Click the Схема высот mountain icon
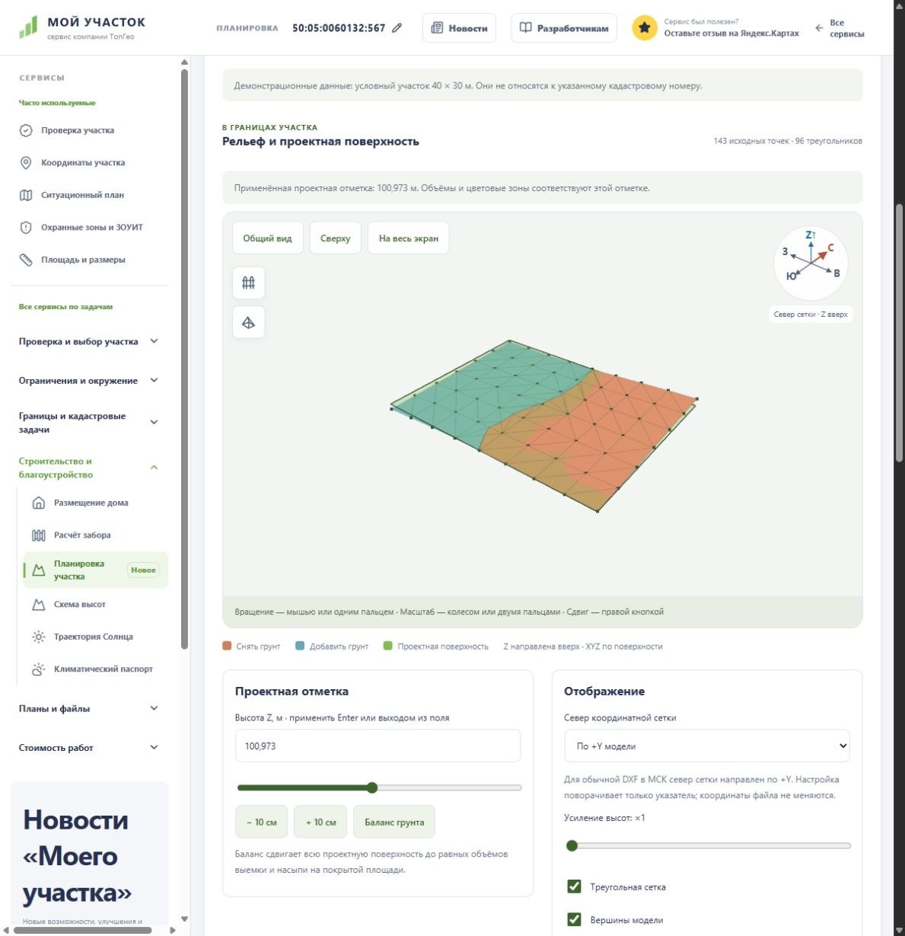Screen dimensions: 905x936 pos(39,605)
